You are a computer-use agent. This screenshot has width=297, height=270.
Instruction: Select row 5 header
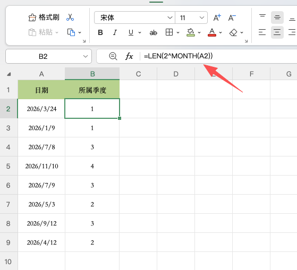(x=9, y=166)
